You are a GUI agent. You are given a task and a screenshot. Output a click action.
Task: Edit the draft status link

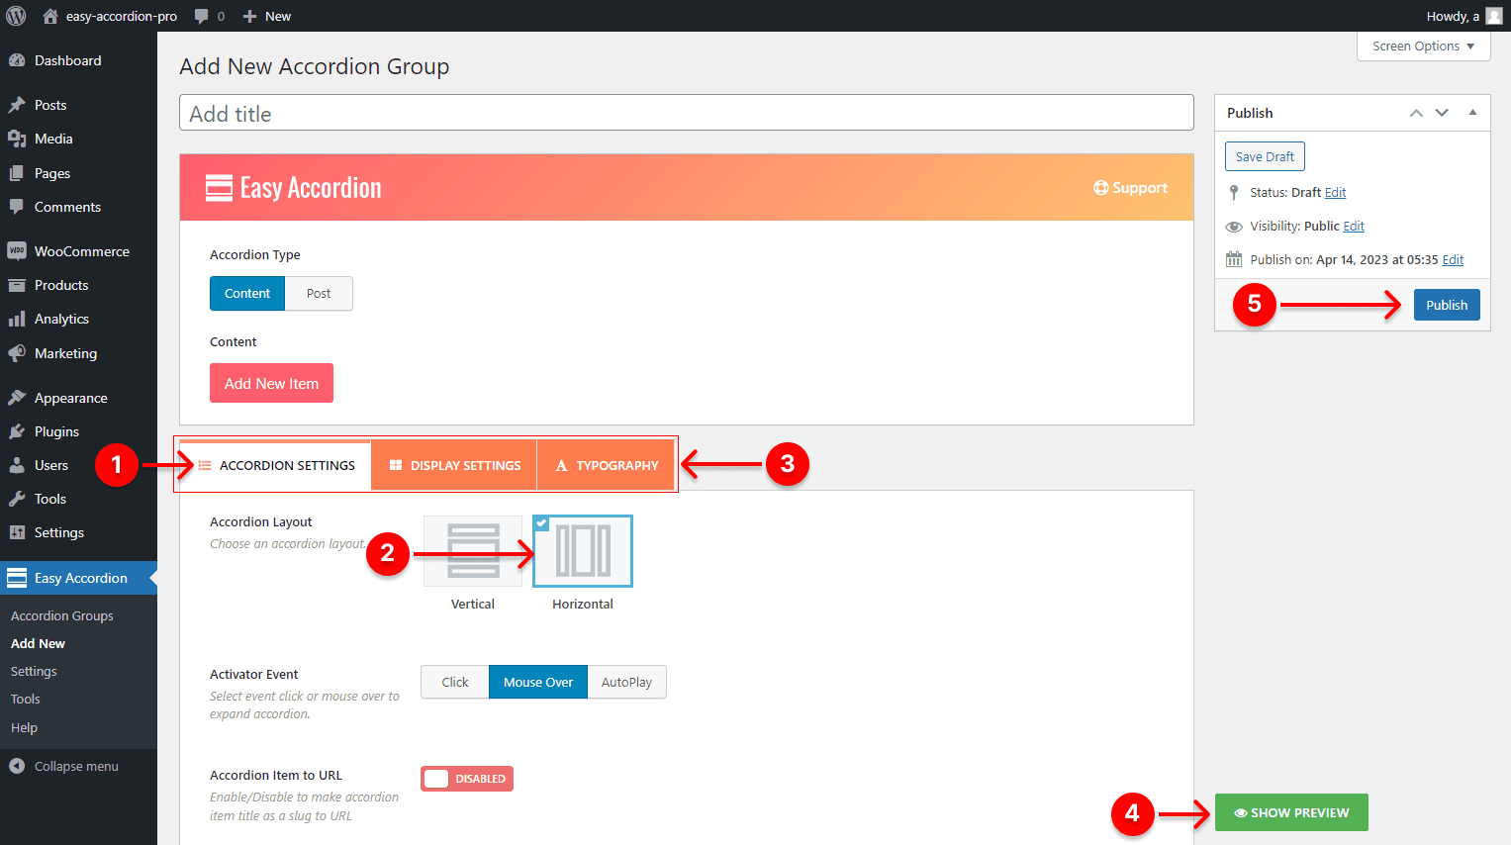pyautogui.click(x=1335, y=192)
